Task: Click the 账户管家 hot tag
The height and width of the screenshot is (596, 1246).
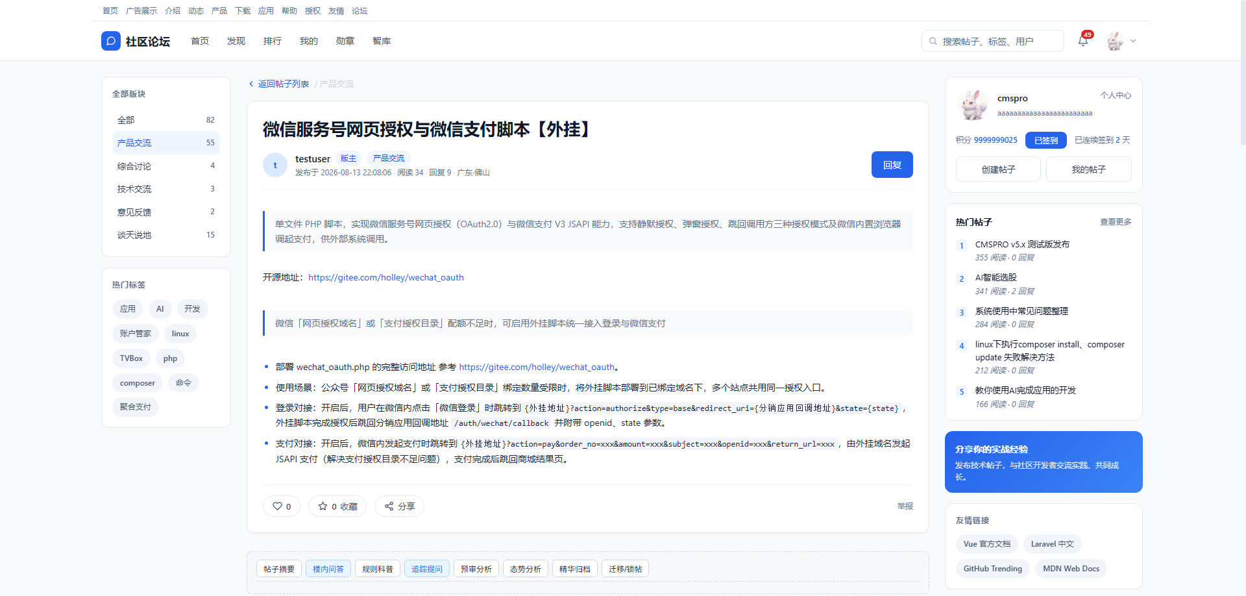Action: pos(136,334)
